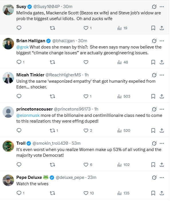Reply to Susy's tweet
Viewport: 172px width, 201px height.
click(x=19, y=28)
